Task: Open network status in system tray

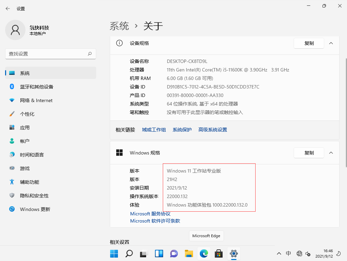Action: [299, 254]
